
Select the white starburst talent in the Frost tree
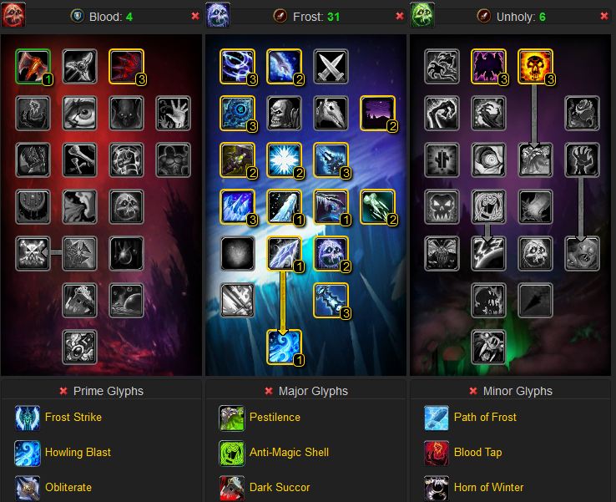[x=284, y=160]
